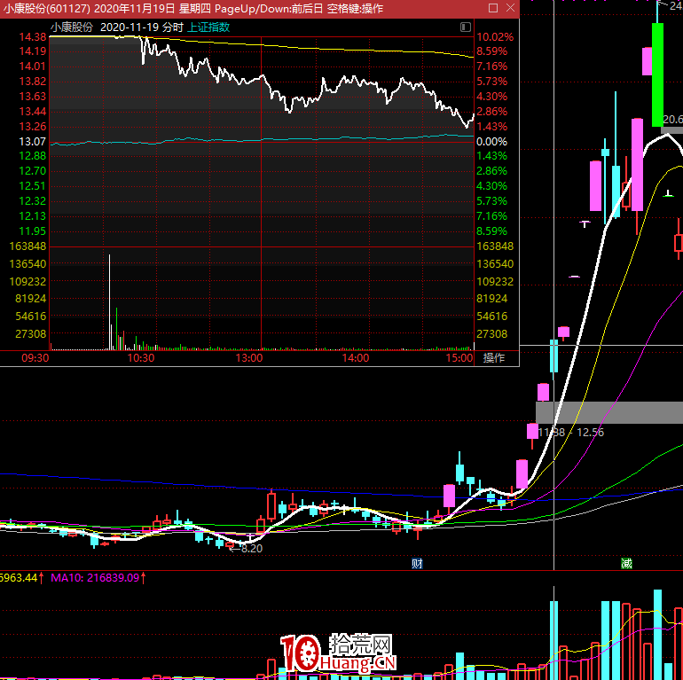This screenshot has width=683, height=680.
Task: Click the 减 shareholder reduction marker
Action: click(x=626, y=564)
